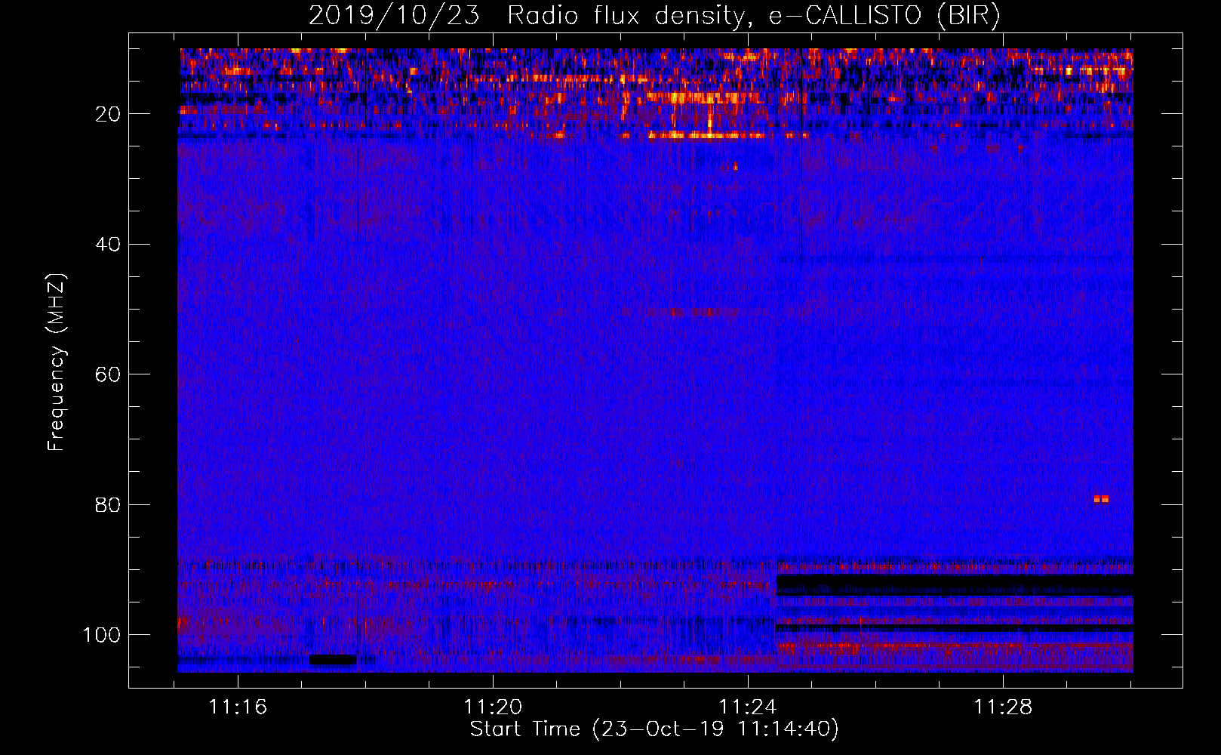Screen dimensions: 1221x755
Task: Click the "Frequency (MHZ)" y-axis label
Action: [x=57, y=362]
